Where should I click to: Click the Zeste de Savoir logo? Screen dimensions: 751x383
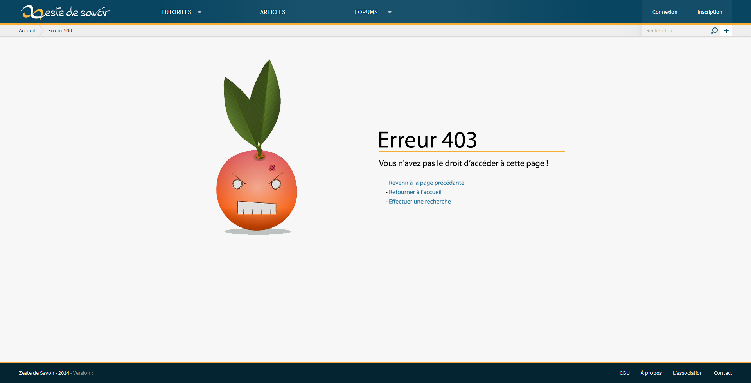[65, 12]
